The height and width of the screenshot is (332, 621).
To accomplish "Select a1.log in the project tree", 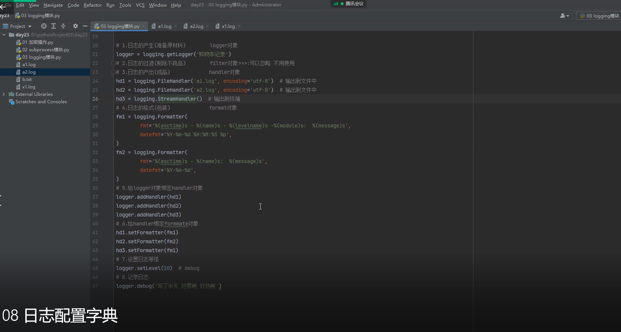I will coord(29,65).
